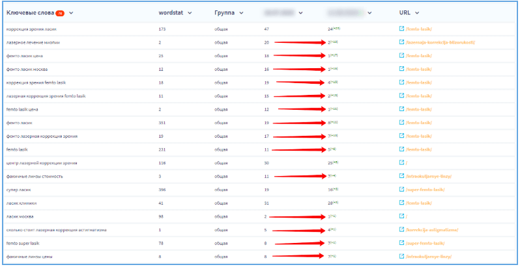Click общая group cell for femto lasik цена
The width and height of the screenshot is (520, 267).
point(222,109)
